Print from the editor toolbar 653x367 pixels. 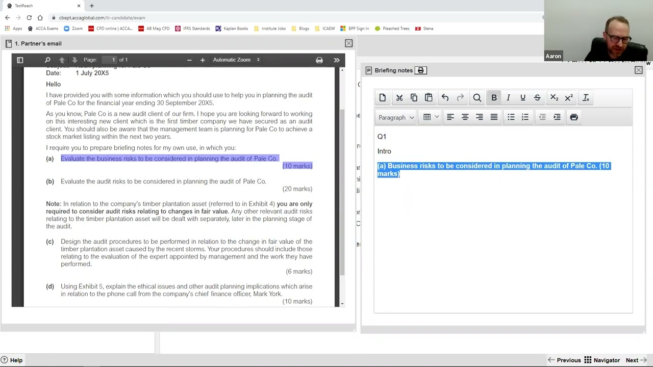tap(574, 117)
